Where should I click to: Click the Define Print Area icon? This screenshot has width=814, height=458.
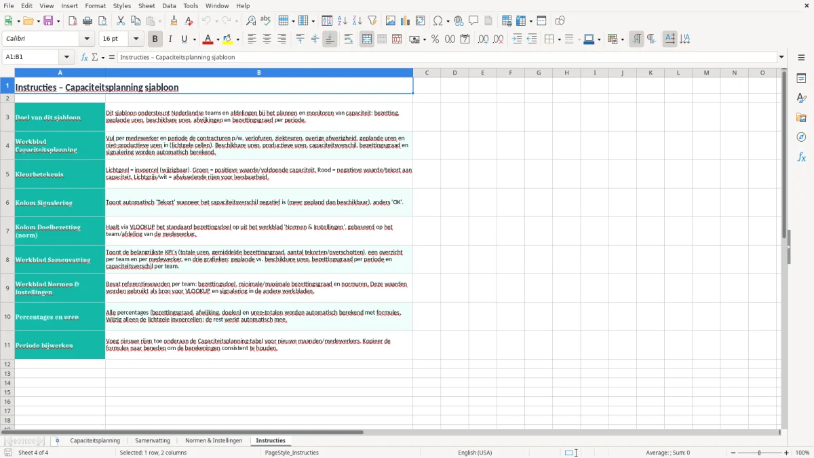pyautogui.click(x=507, y=21)
